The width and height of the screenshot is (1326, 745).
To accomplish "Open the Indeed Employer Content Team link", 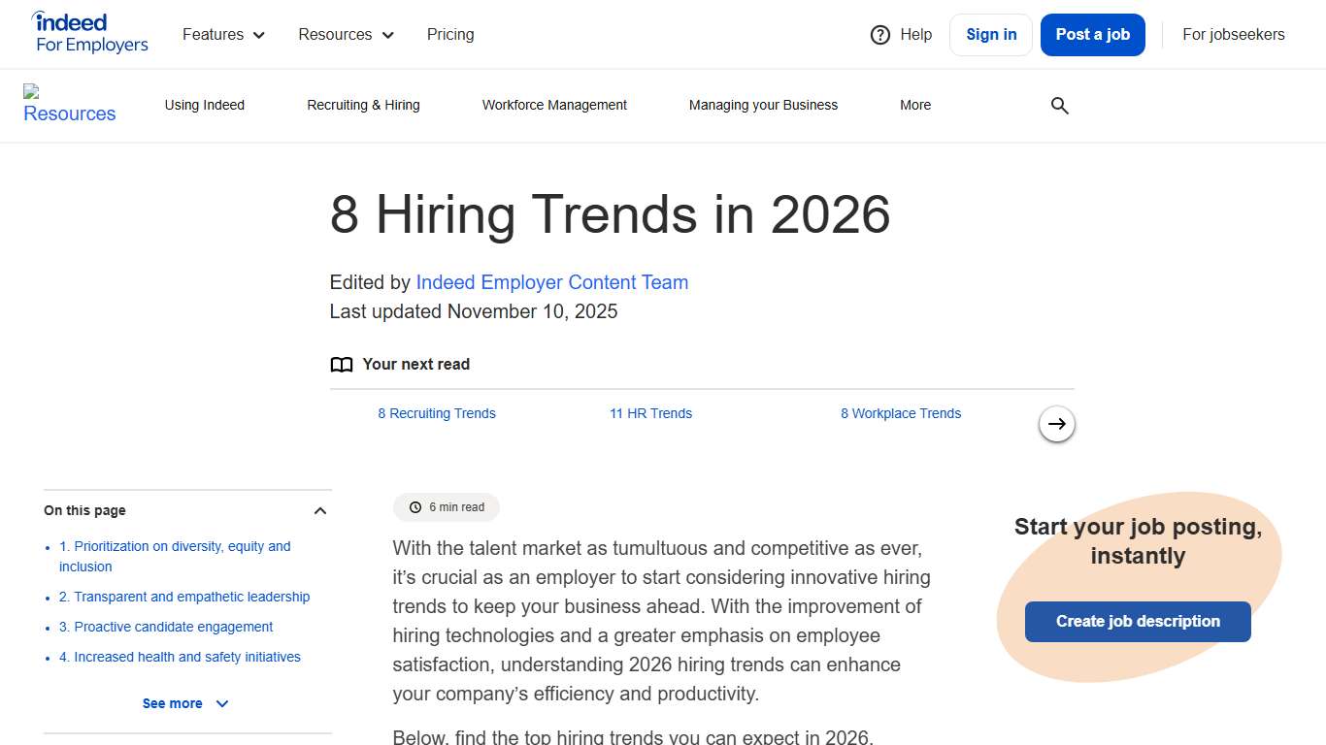I will click(x=551, y=282).
